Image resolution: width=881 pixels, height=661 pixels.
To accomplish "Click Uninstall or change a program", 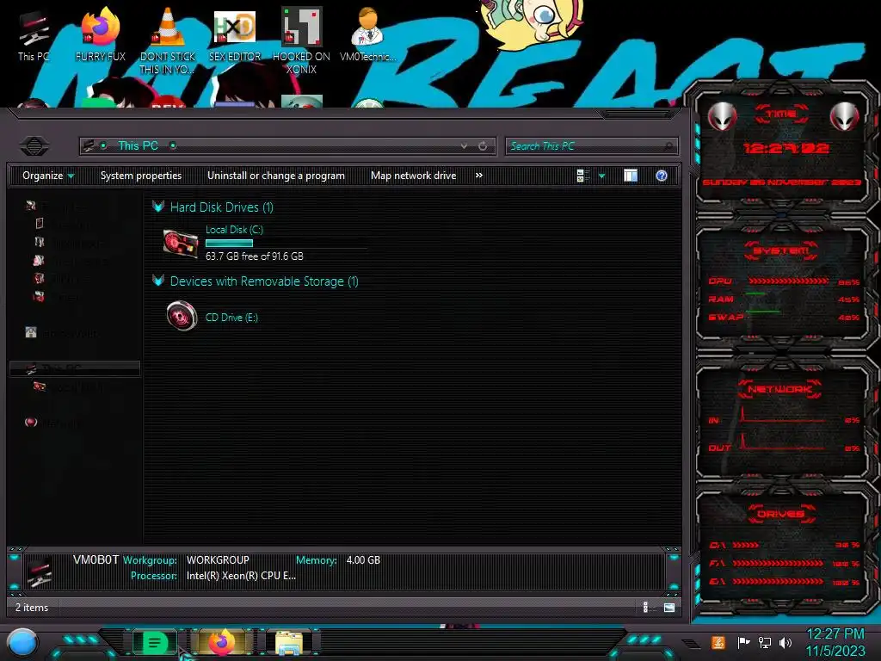I will click(x=276, y=176).
